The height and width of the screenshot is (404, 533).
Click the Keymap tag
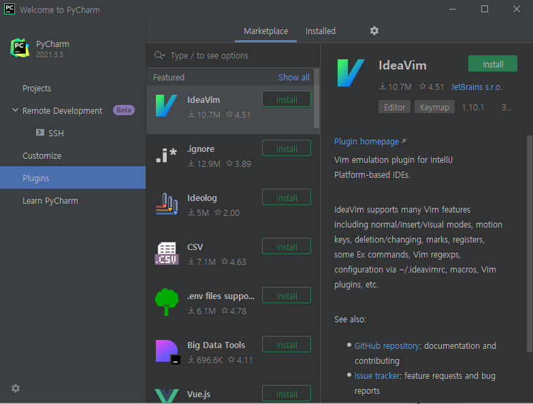coord(434,107)
